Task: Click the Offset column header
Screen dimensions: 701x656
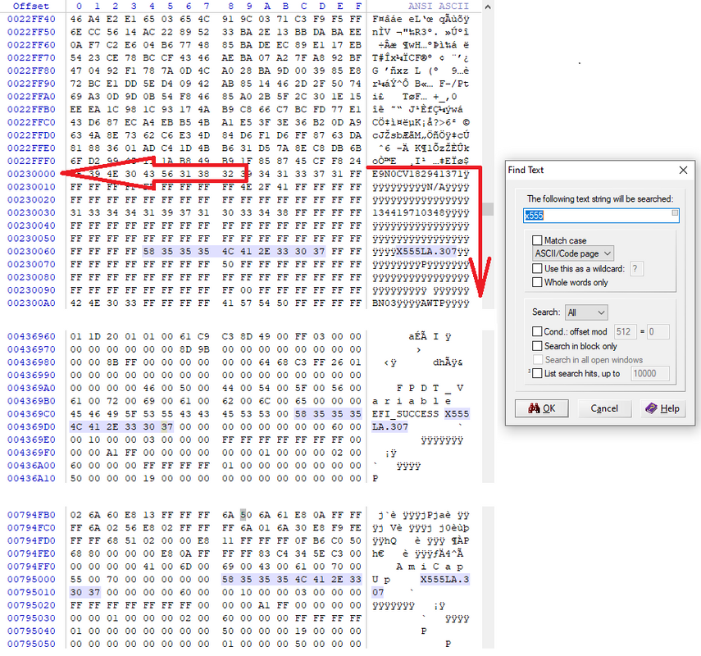Action: [x=31, y=7]
